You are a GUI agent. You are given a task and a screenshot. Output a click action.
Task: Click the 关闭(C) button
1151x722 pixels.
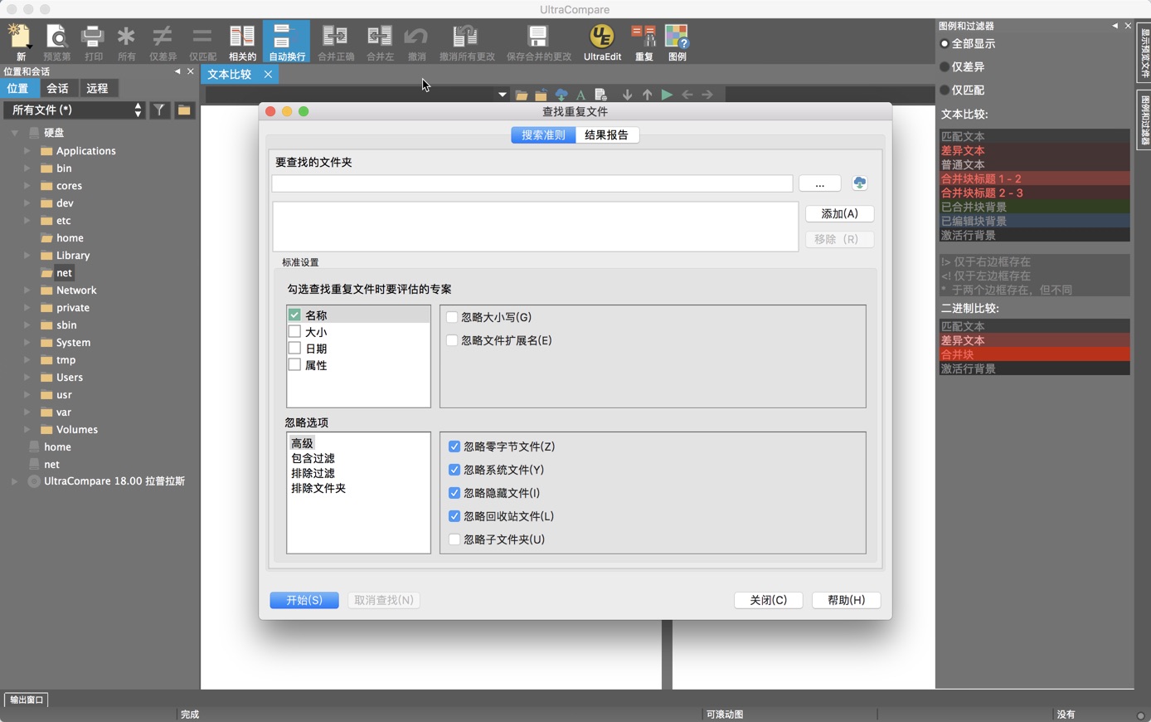769,600
